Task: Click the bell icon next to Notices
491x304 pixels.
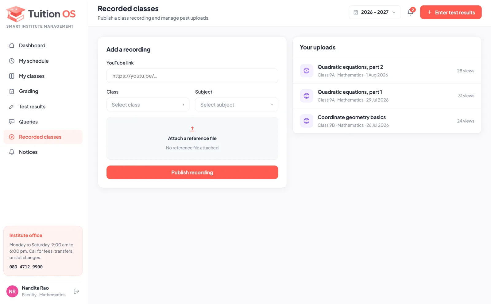Action: [x=12, y=152]
